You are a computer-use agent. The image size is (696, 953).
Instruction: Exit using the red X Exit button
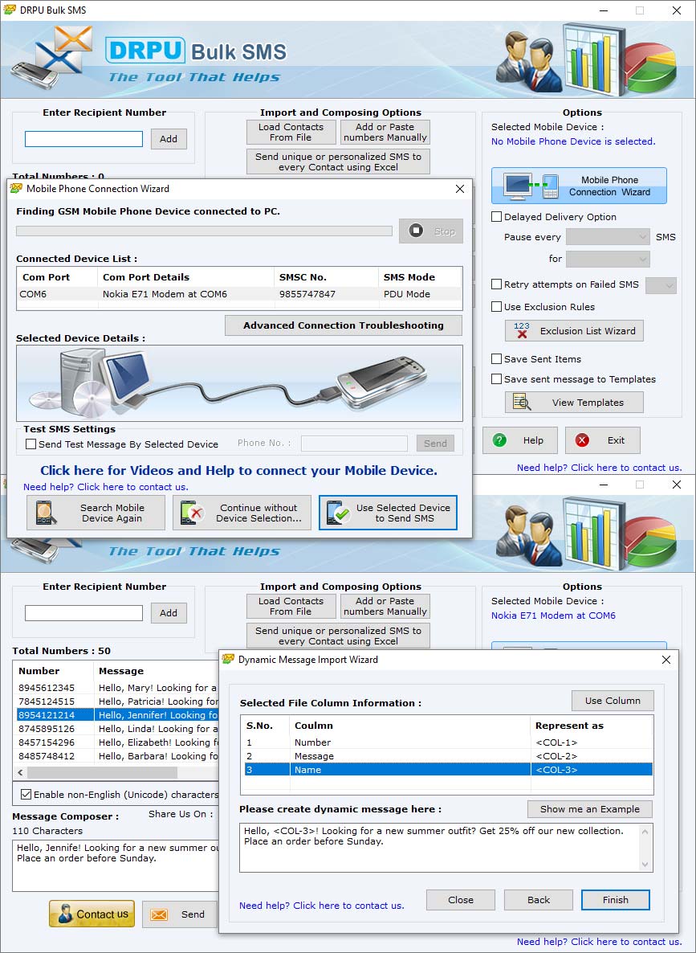tap(602, 440)
